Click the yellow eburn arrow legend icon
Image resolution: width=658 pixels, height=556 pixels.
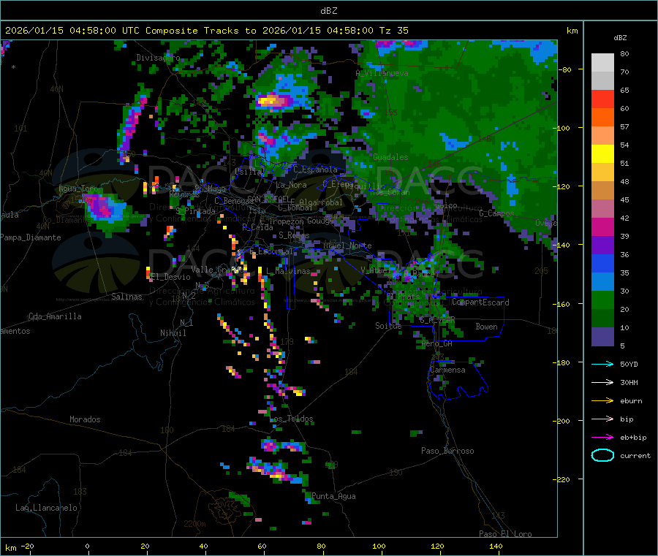[x=602, y=401]
